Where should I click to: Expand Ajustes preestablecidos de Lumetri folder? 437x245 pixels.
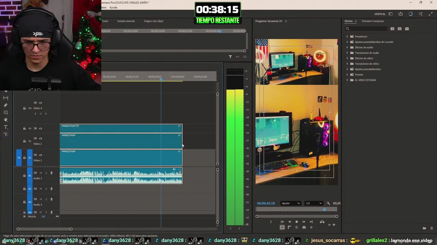click(347, 42)
